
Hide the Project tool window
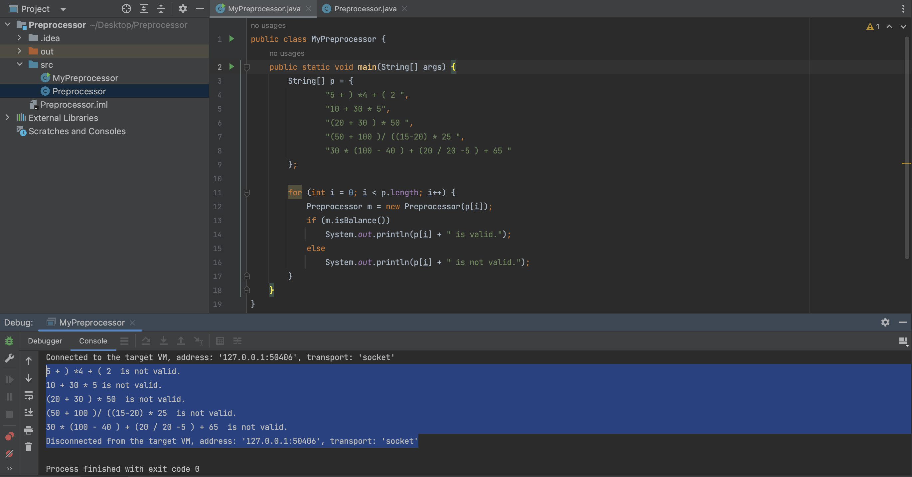(x=200, y=9)
